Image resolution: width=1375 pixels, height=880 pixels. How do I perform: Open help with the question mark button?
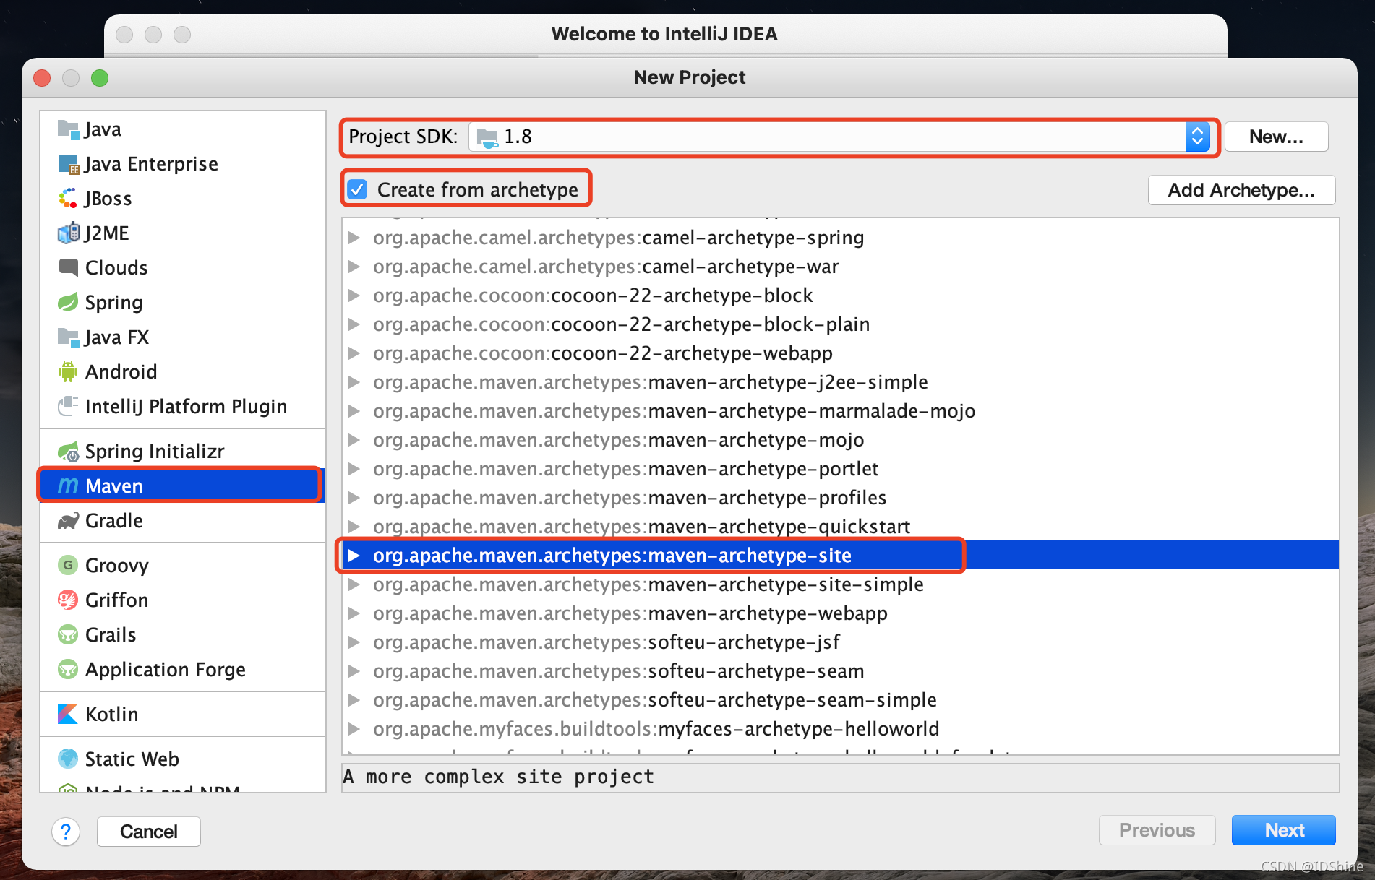(66, 832)
